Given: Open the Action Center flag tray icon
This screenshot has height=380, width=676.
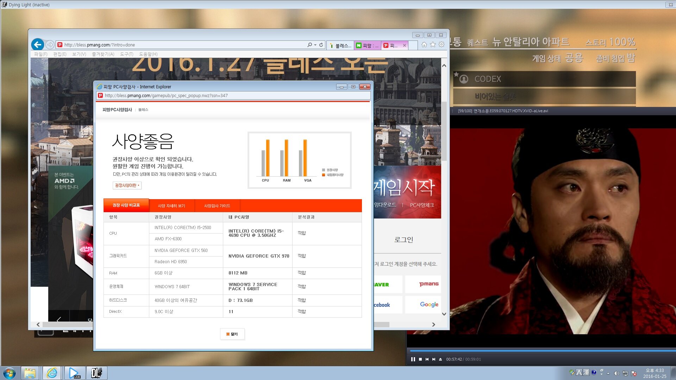Looking at the screenshot, I should (x=634, y=373).
